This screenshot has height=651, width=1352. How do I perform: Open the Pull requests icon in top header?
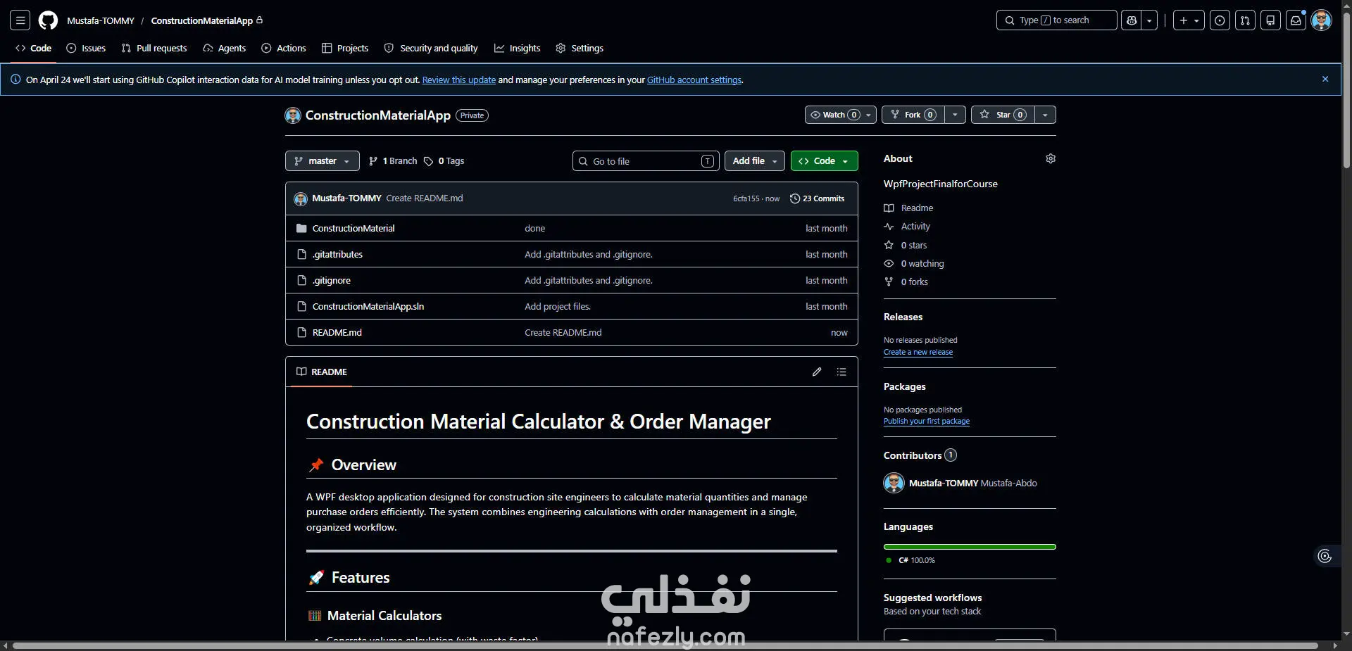pyautogui.click(x=1245, y=20)
